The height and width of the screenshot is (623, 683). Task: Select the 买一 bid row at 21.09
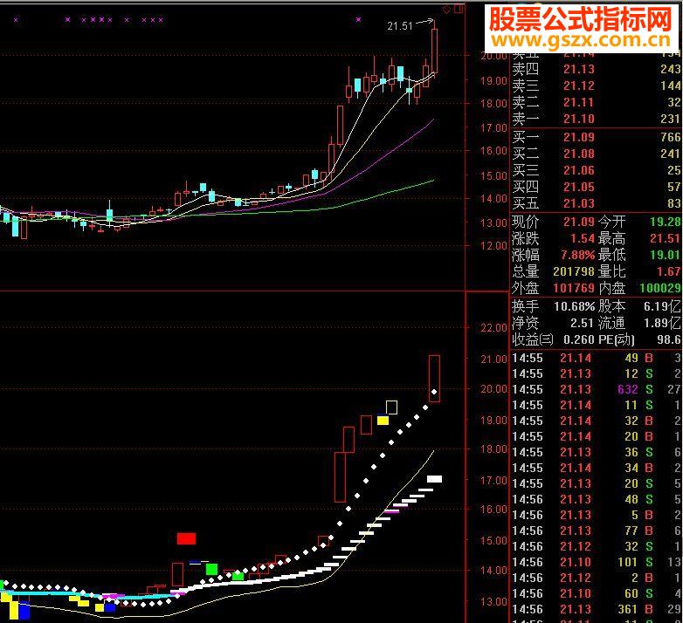tap(597, 137)
